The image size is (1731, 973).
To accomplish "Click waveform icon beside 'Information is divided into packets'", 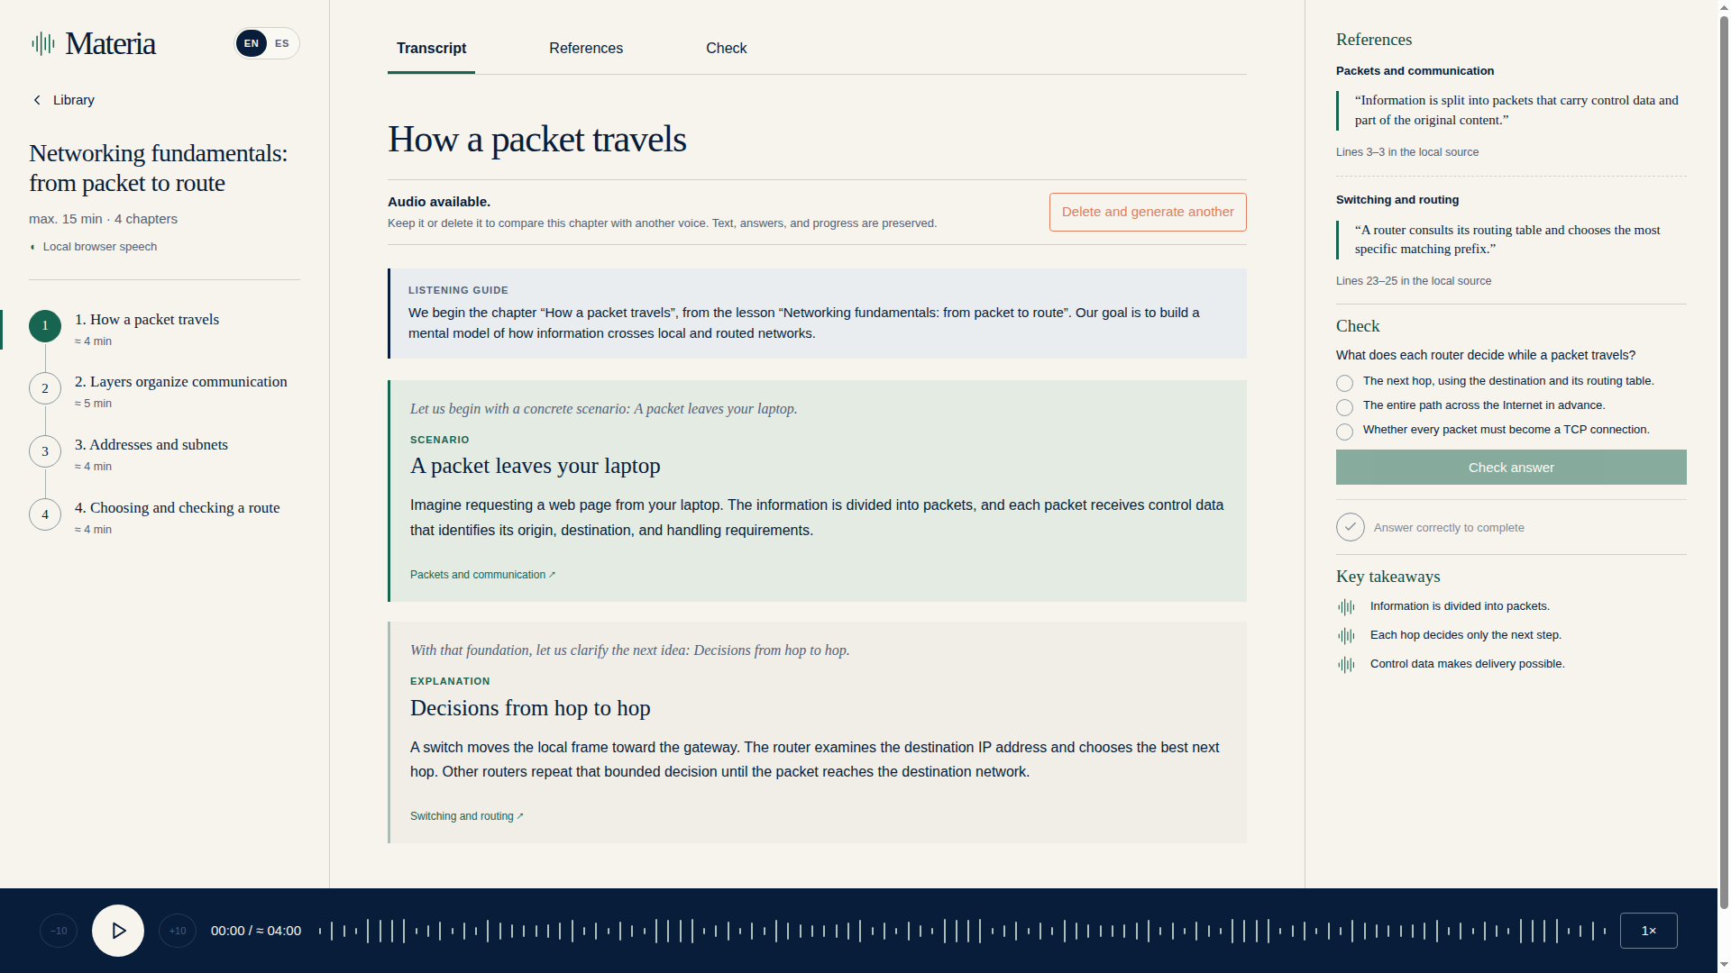I will tap(1346, 607).
